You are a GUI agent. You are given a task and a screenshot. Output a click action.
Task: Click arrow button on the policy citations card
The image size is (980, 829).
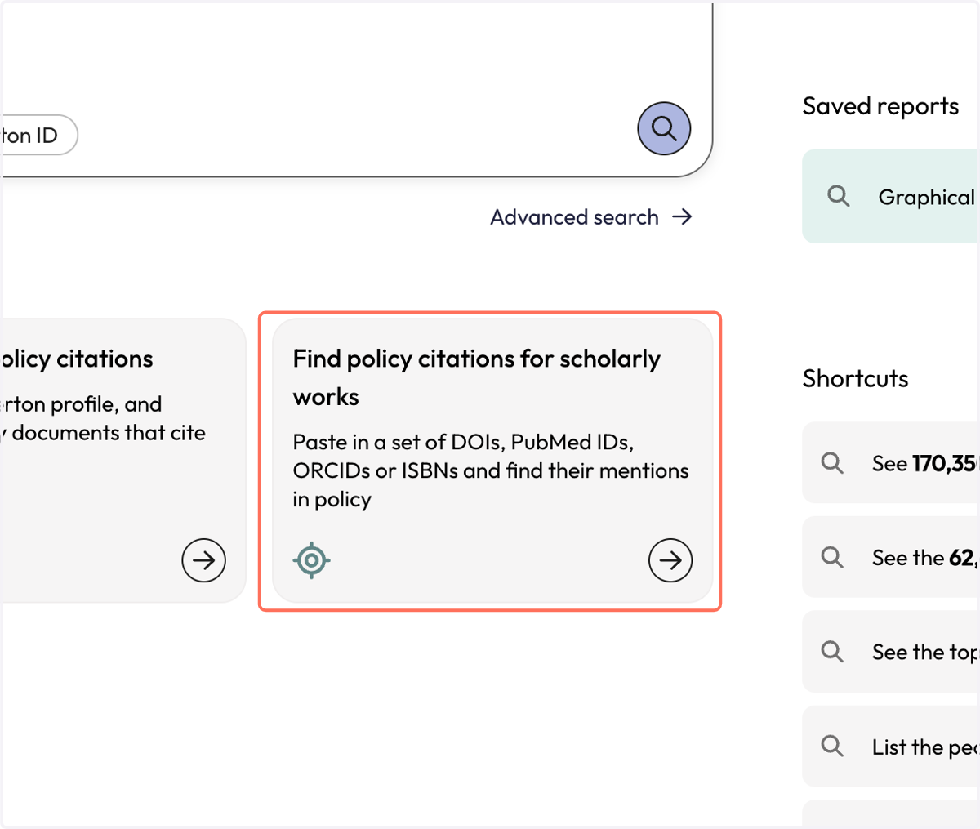[203, 560]
